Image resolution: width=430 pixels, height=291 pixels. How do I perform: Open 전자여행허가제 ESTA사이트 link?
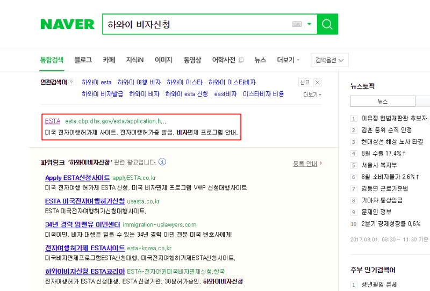pyautogui.click(x=85, y=248)
